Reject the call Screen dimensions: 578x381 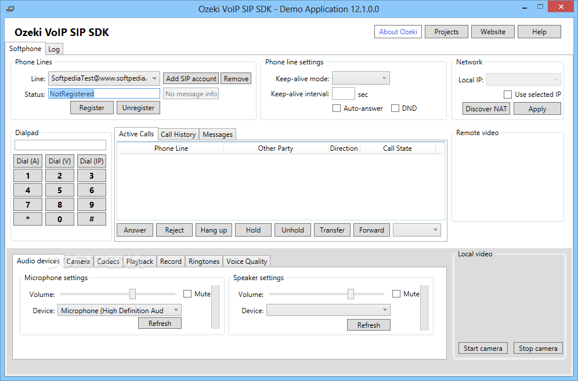(174, 230)
